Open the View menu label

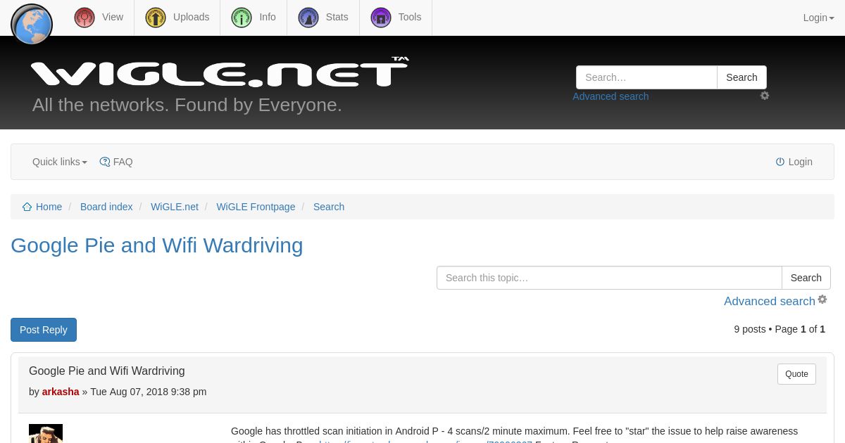point(113,17)
